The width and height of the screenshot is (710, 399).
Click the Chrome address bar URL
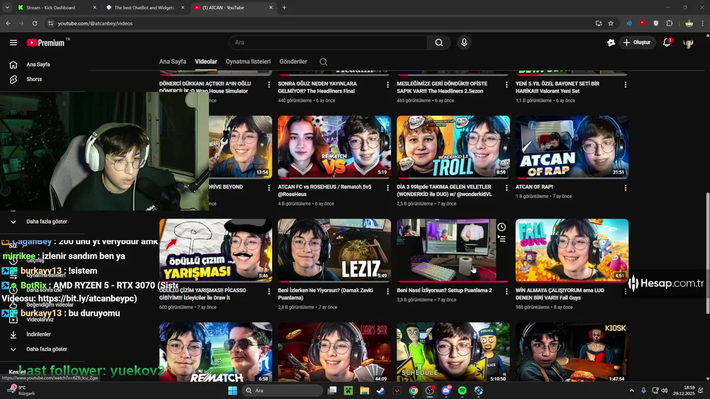[x=95, y=23]
